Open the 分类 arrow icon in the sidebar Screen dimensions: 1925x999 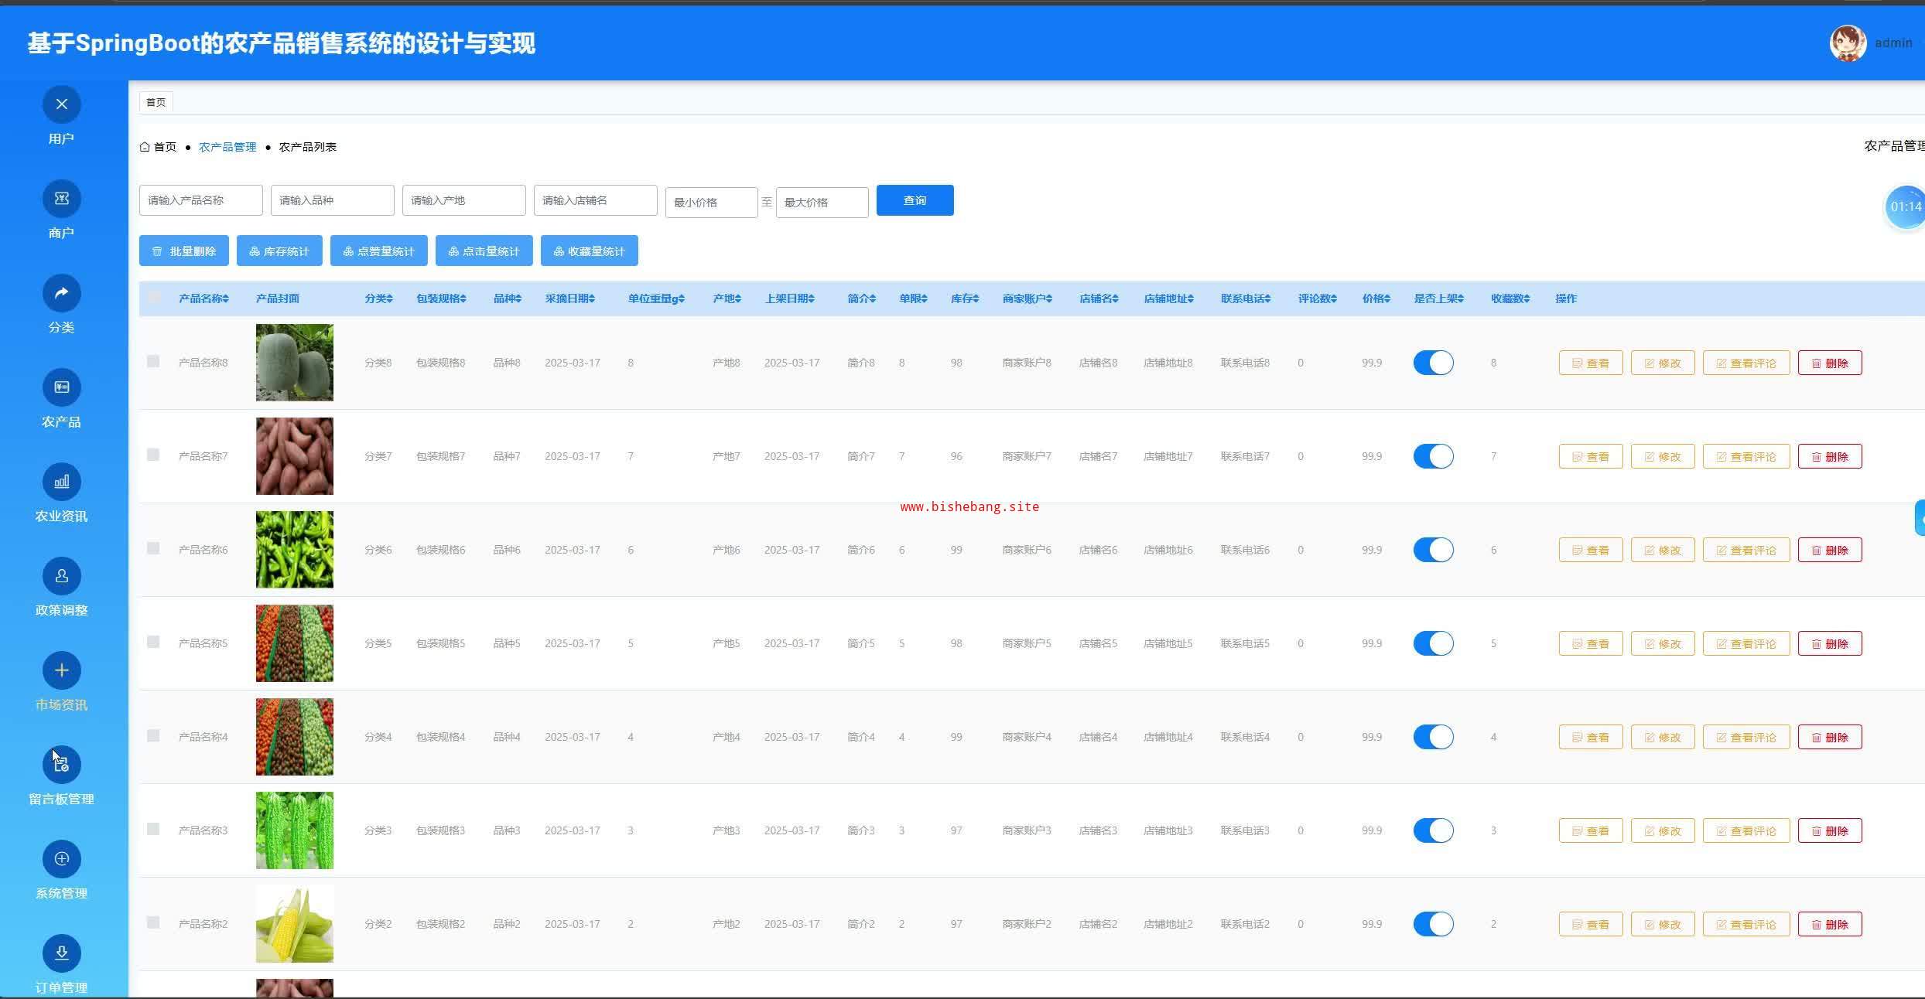(x=61, y=293)
